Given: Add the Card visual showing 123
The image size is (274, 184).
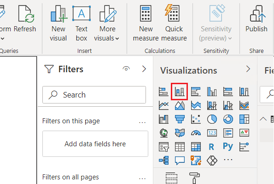Looking at the screenshot, I should click(212, 133).
